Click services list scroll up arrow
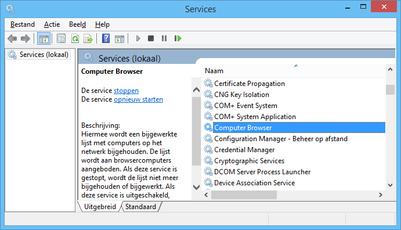Screen dimensions: 401x230 [x=390, y=69]
